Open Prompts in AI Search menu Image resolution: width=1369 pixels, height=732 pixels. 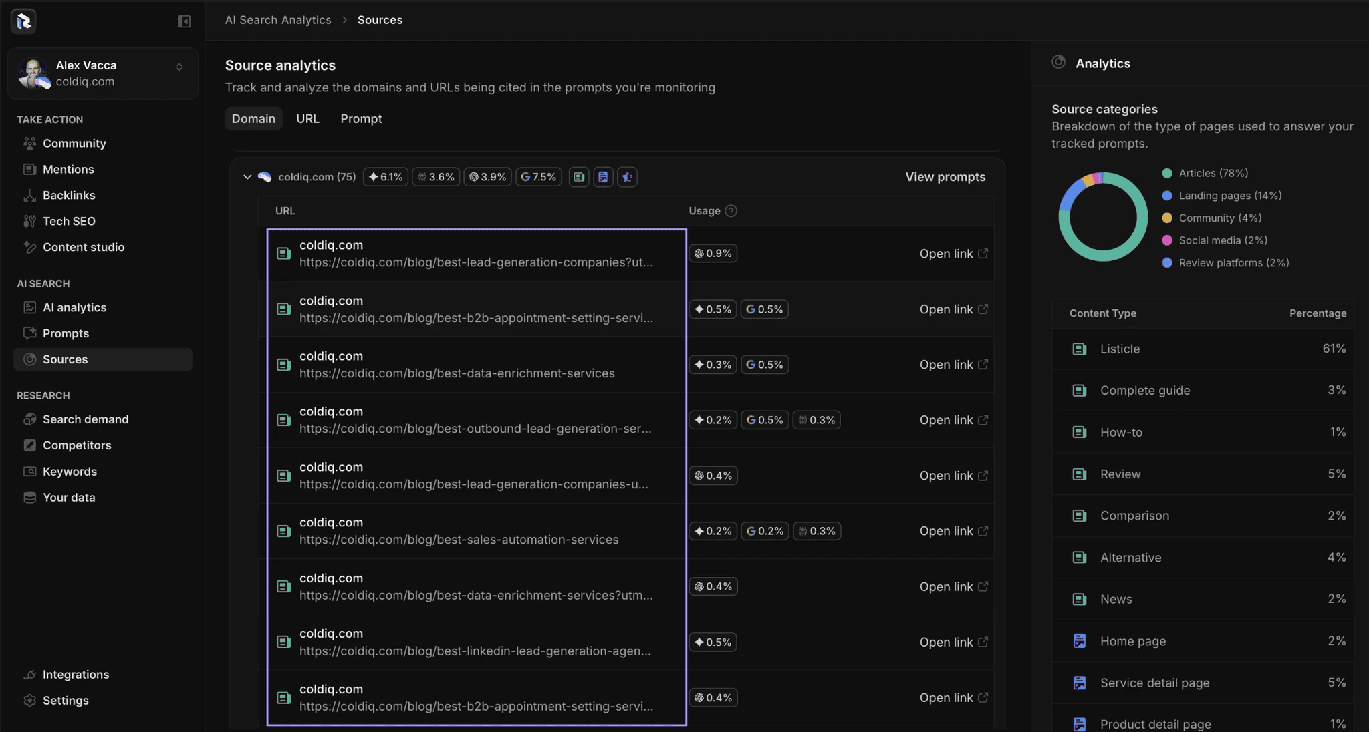(x=66, y=333)
